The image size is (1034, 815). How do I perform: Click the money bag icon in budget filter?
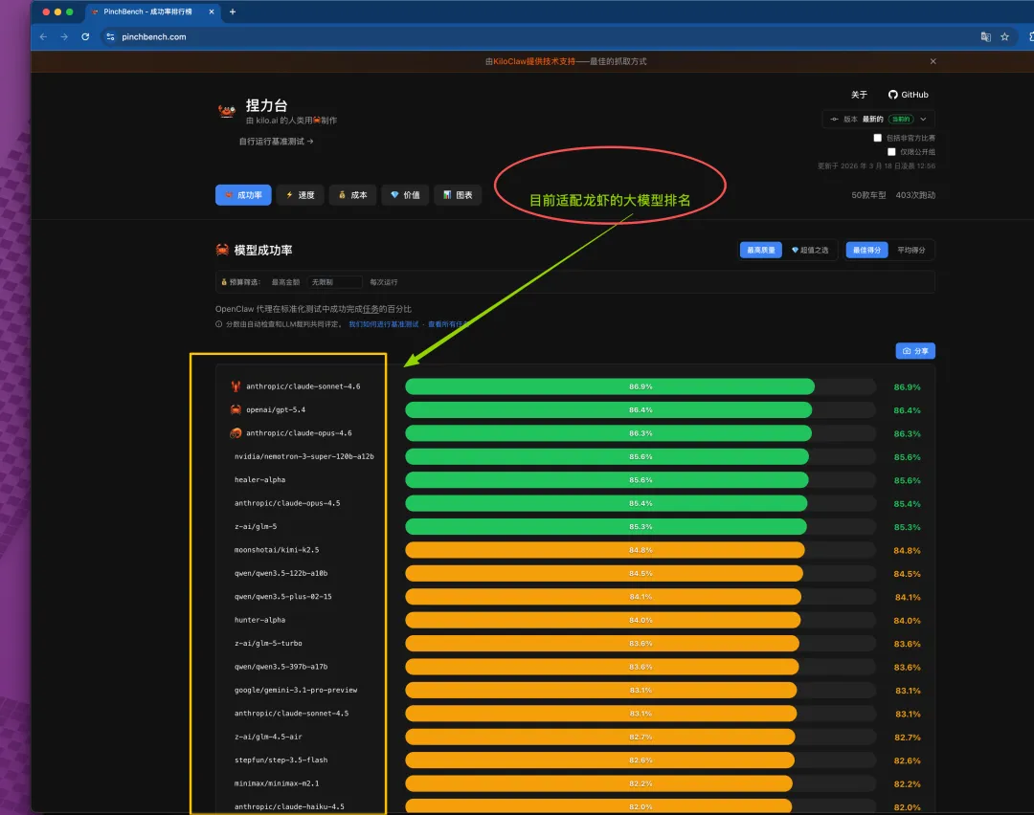point(223,282)
